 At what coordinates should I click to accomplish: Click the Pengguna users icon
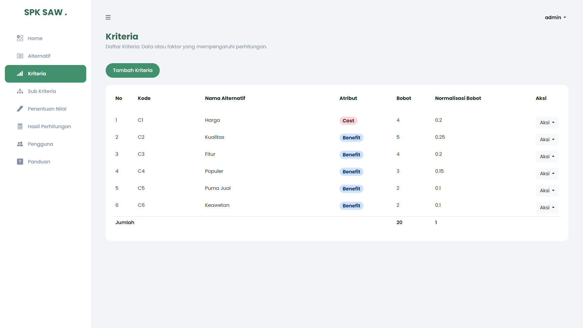click(20, 144)
